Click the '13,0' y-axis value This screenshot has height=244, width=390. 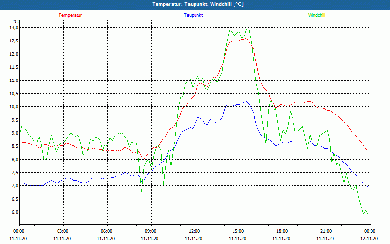click(14, 28)
